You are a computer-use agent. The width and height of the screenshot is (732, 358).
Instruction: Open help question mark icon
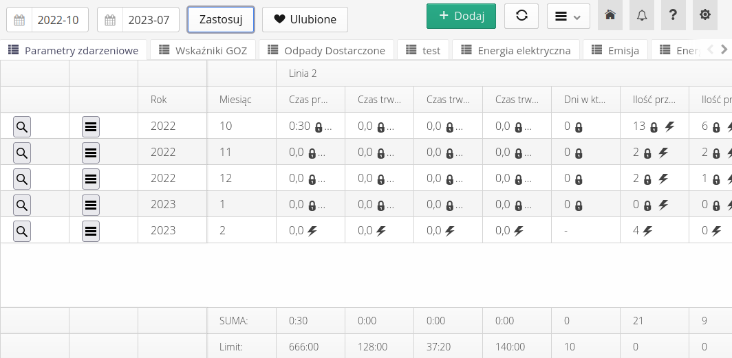[x=673, y=16]
